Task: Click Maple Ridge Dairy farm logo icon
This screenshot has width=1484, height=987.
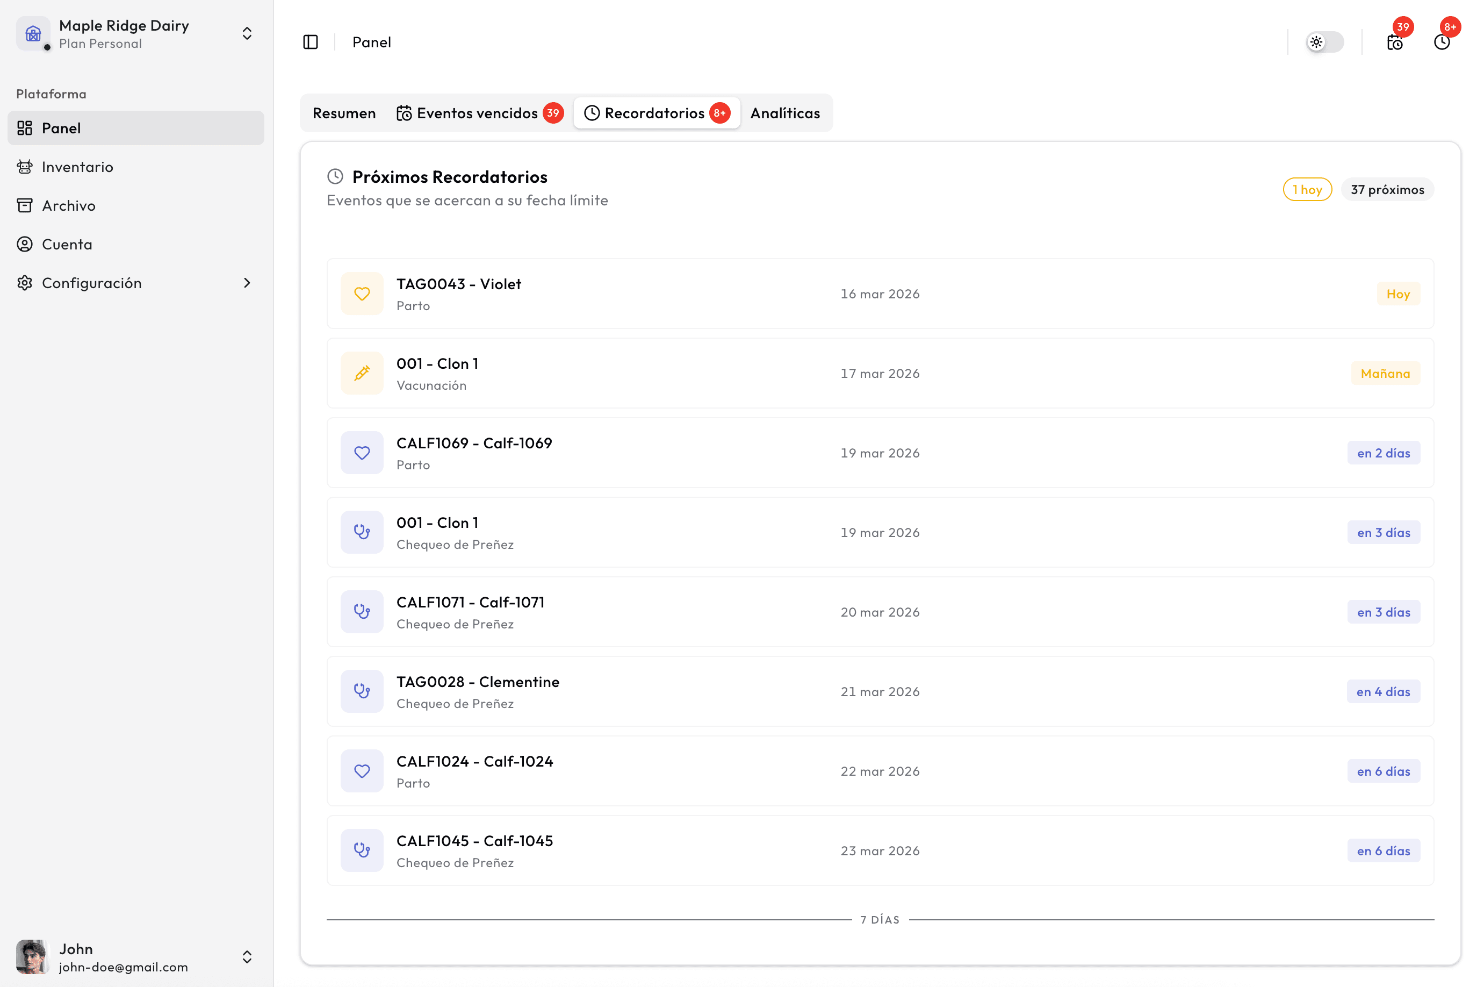Action: pyautogui.click(x=33, y=33)
